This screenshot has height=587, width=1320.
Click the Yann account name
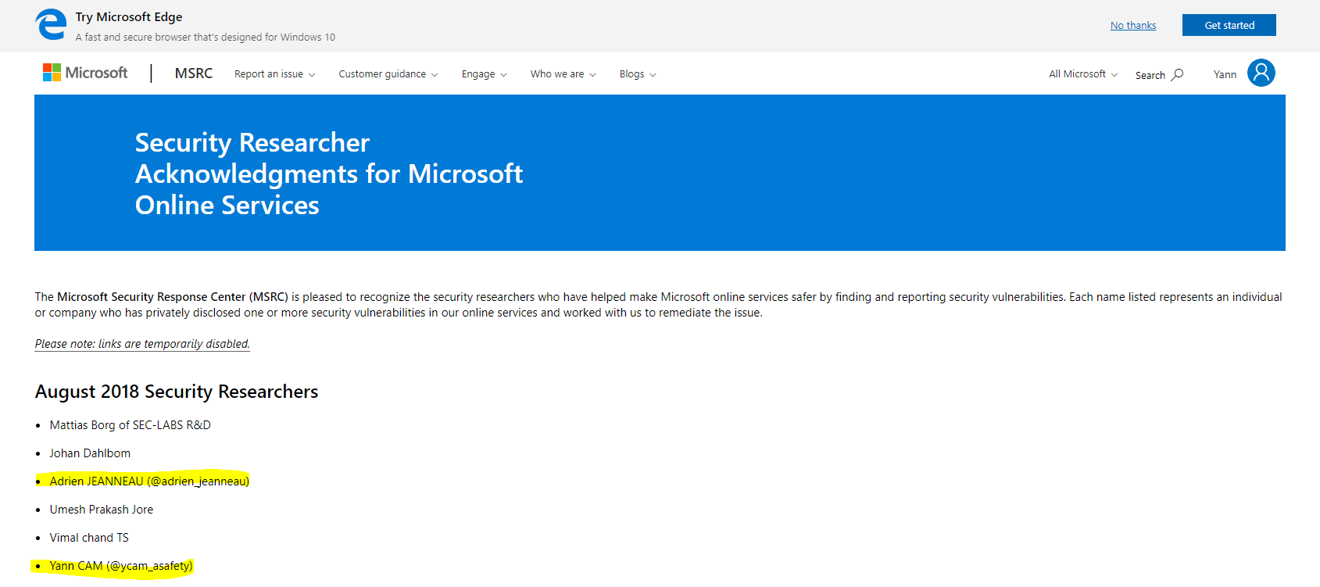point(1225,75)
